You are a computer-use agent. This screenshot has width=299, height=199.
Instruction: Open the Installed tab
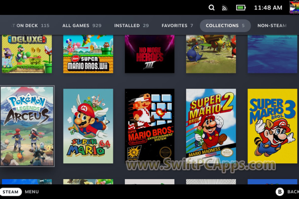[x=131, y=26]
